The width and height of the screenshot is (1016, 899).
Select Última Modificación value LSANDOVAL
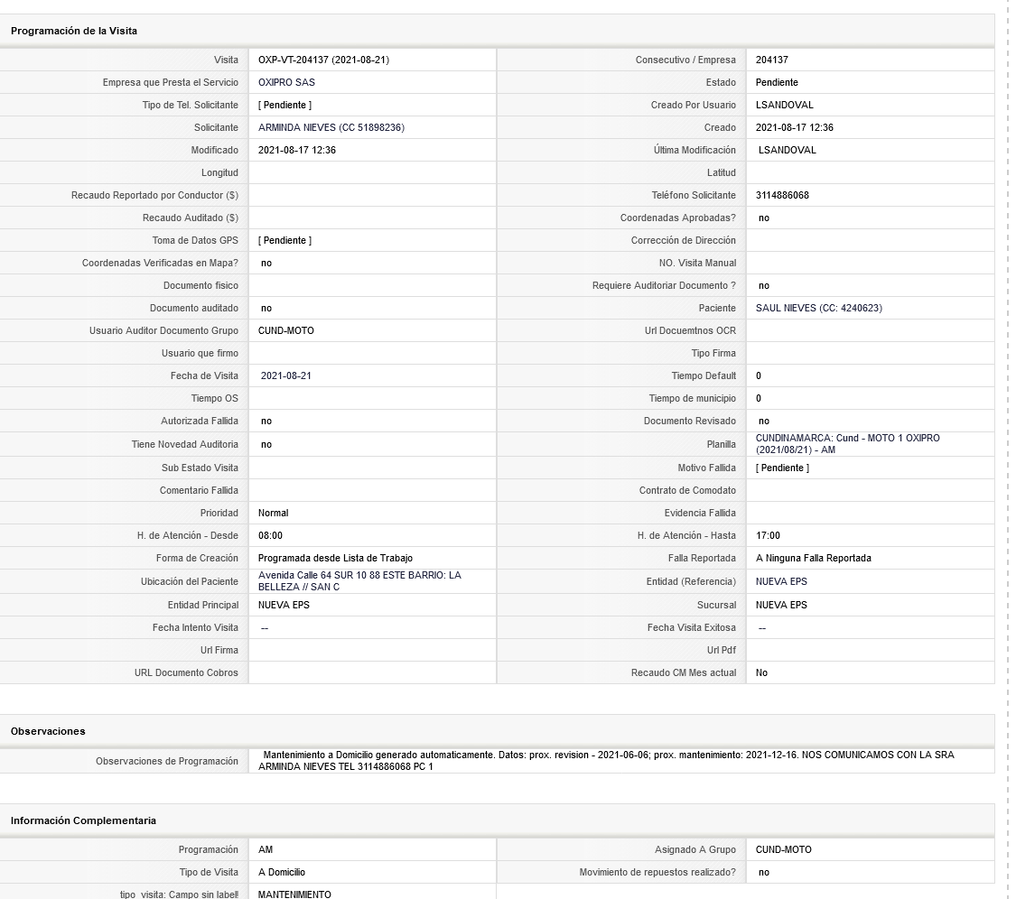tap(788, 150)
